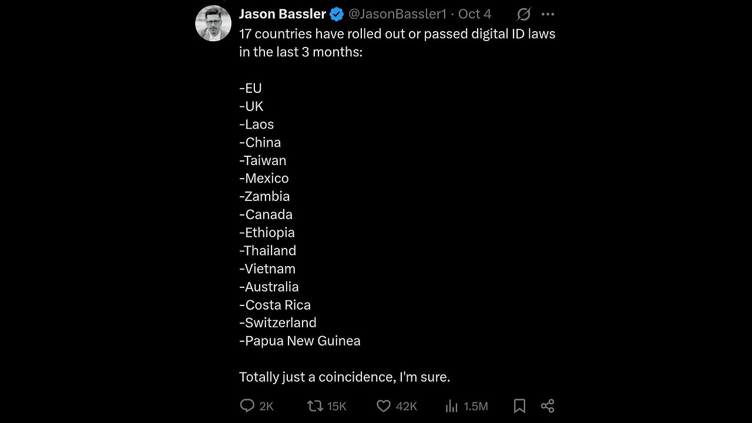Image resolution: width=752 pixels, height=423 pixels.
Task: Open the Oct 4 timestamp link
Action: click(475, 14)
